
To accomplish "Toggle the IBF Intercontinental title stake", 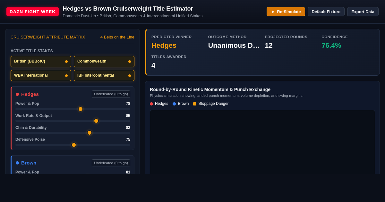I will point(104,76).
